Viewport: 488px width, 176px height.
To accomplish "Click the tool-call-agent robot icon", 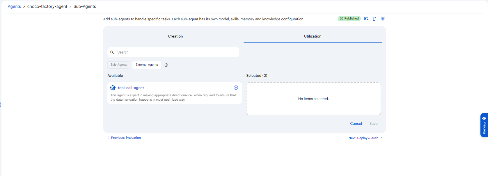I will coord(113,88).
